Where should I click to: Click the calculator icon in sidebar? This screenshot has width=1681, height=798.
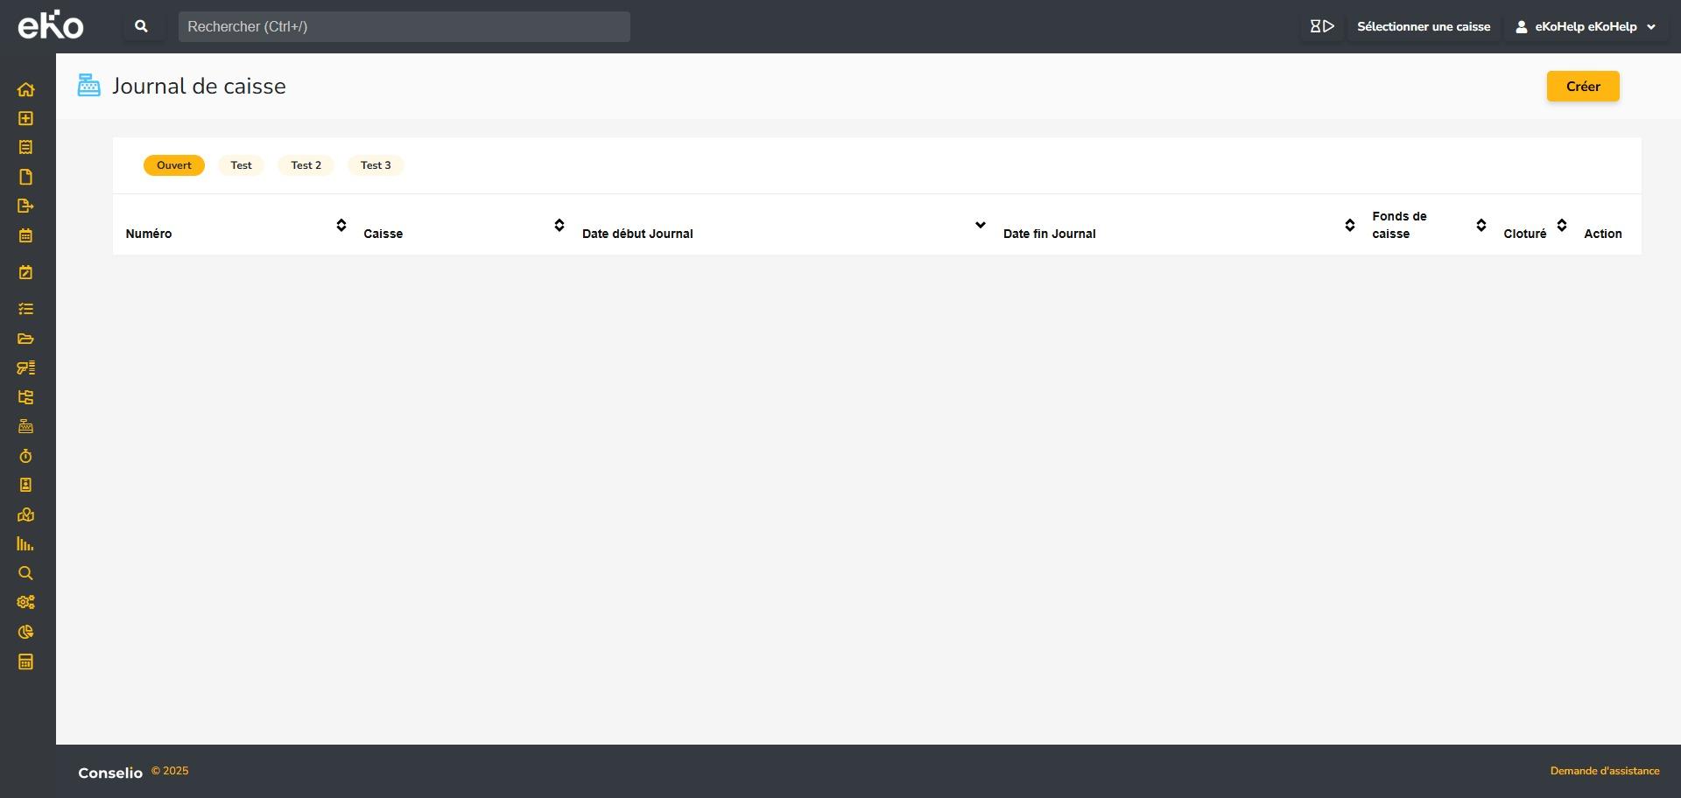tap(25, 661)
